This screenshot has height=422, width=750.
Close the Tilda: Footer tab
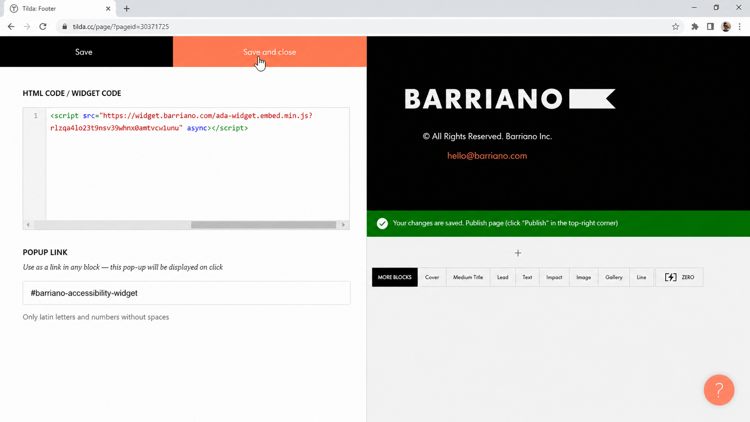108,9
